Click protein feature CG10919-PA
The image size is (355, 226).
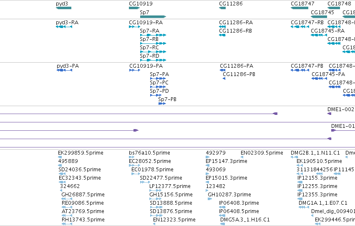point(135,70)
